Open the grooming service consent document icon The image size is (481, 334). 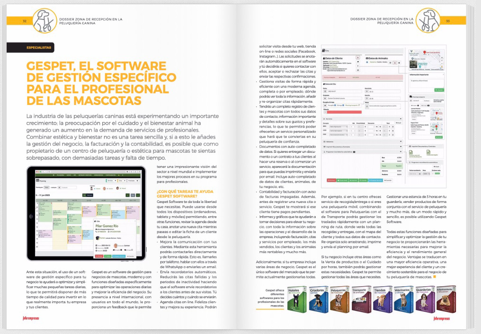pyautogui.click(x=411, y=152)
